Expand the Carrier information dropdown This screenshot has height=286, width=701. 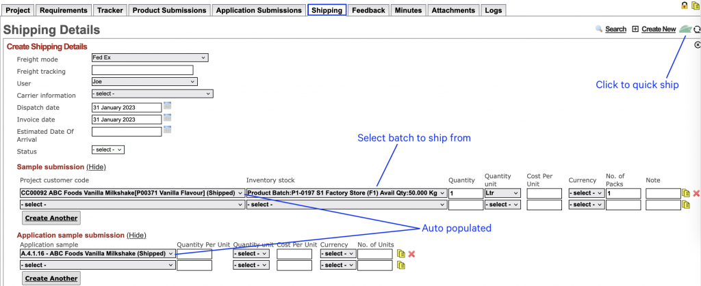pyautogui.click(x=153, y=94)
